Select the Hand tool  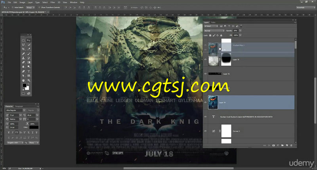tap(23, 80)
